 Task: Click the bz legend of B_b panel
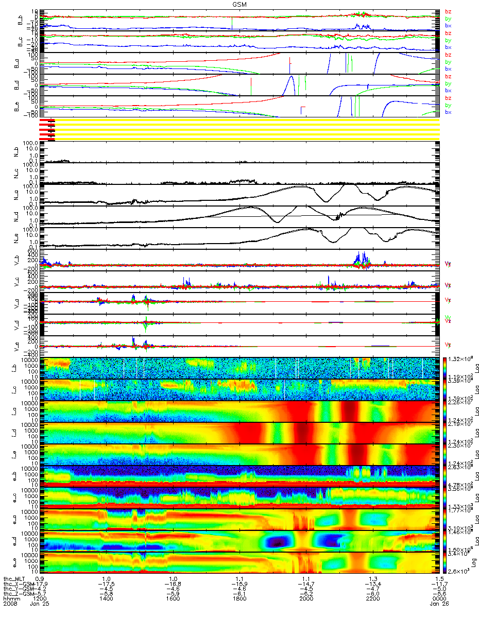(x=448, y=12)
